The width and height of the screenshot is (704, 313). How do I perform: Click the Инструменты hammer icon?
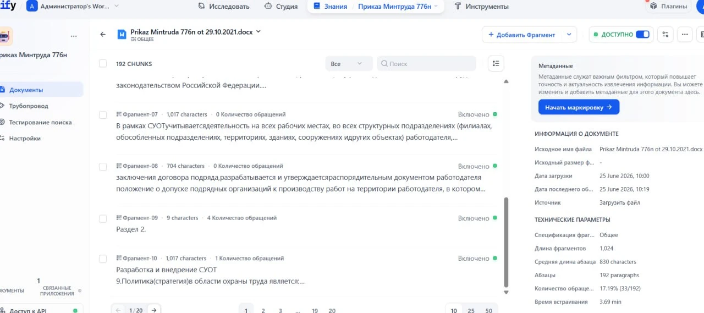[x=458, y=7]
